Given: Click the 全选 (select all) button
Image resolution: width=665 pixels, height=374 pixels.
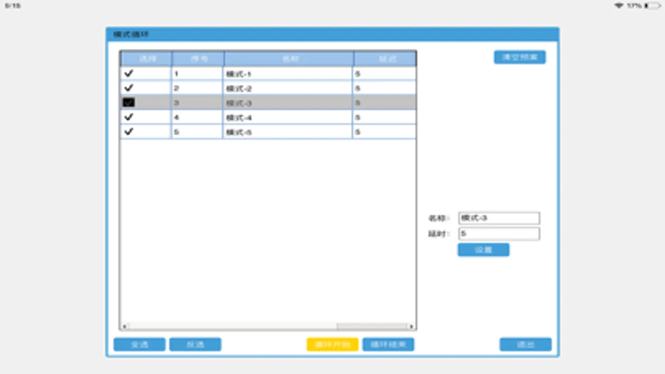Looking at the screenshot, I should (139, 344).
